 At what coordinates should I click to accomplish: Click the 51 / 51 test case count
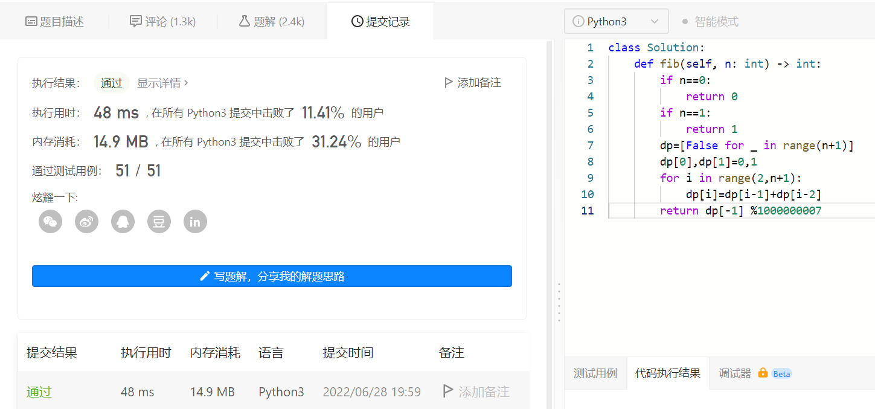[x=138, y=171]
